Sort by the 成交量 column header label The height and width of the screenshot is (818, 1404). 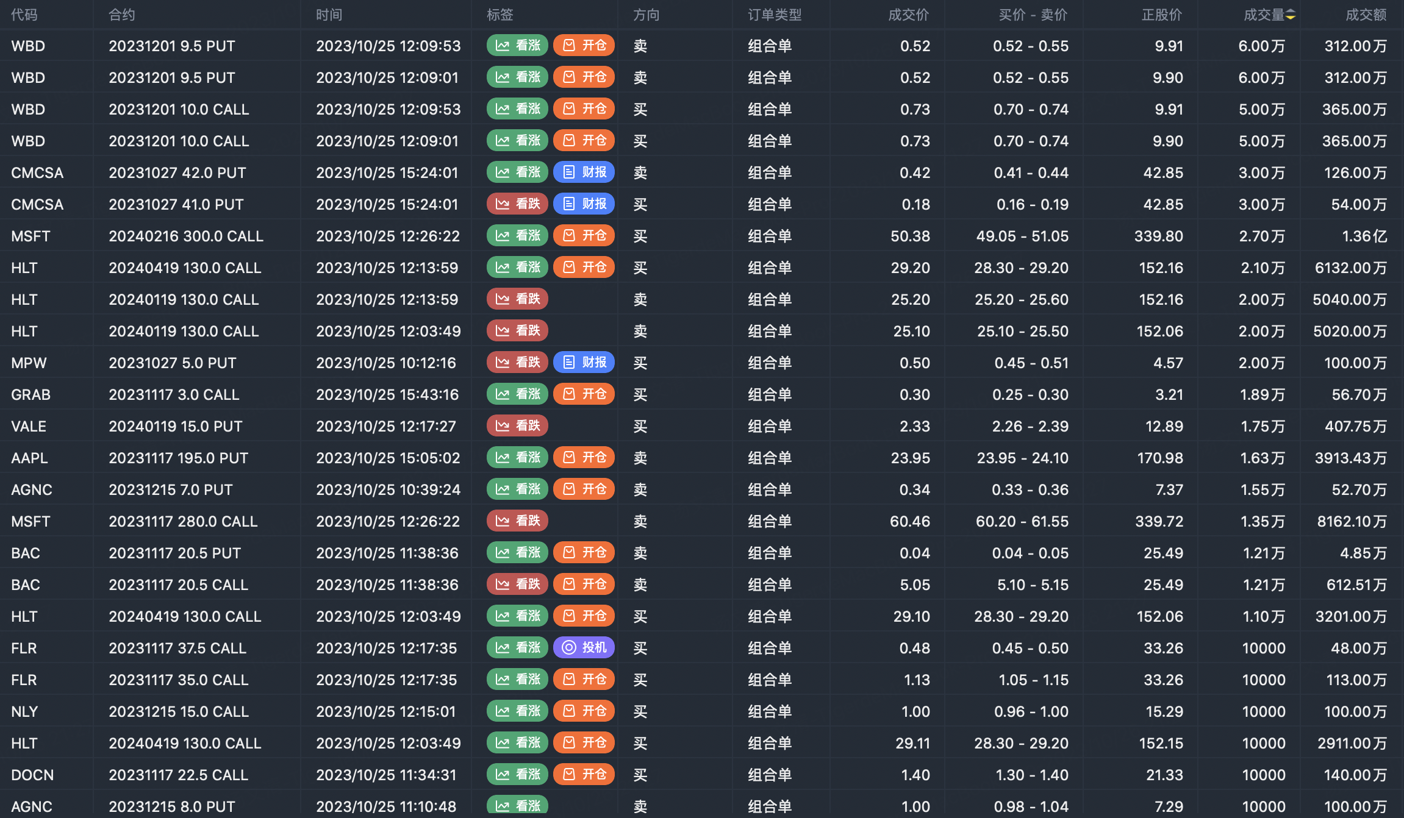(1264, 15)
